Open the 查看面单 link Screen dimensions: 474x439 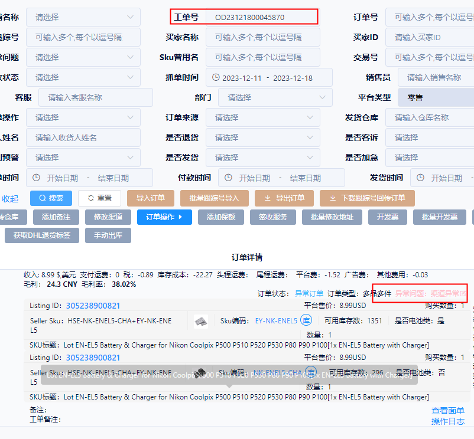pyautogui.click(x=447, y=411)
